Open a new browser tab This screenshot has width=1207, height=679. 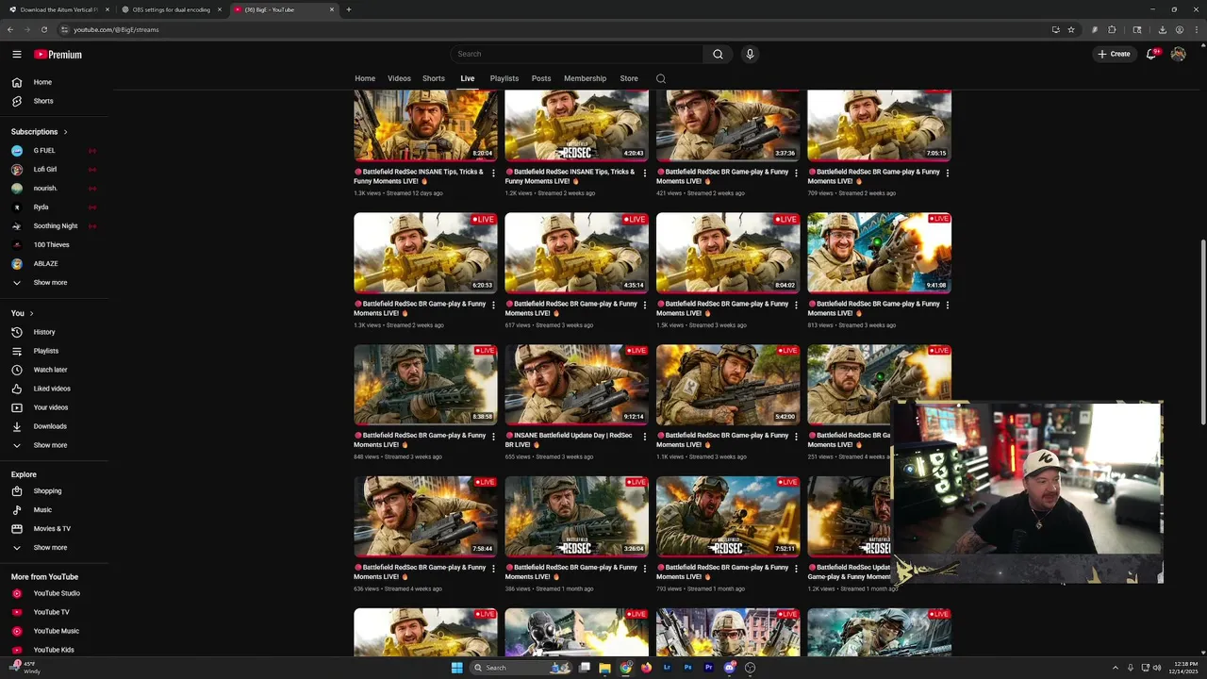[349, 9]
